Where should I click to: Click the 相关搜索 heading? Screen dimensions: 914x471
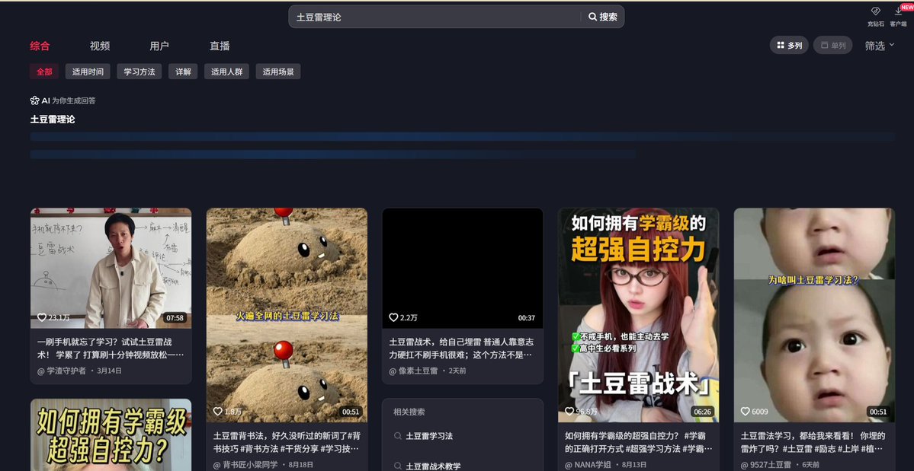pyautogui.click(x=409, y=412)
